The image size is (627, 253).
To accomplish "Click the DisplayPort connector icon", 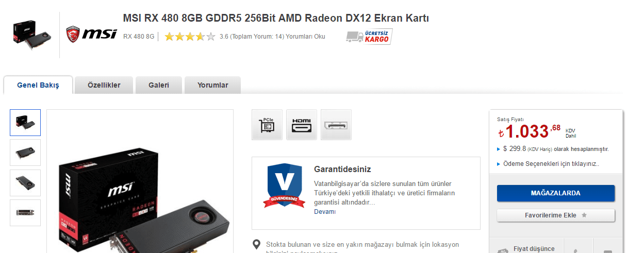I will pos(336,125).
